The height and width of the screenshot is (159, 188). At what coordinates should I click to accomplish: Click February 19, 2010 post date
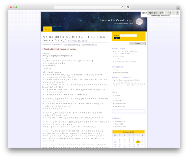coord(77,41)
